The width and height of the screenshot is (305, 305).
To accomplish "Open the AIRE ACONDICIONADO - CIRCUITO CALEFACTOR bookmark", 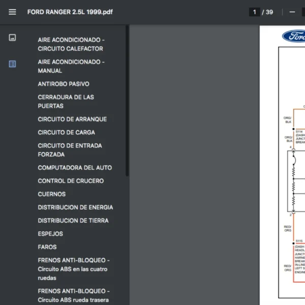I will [71, 44].
